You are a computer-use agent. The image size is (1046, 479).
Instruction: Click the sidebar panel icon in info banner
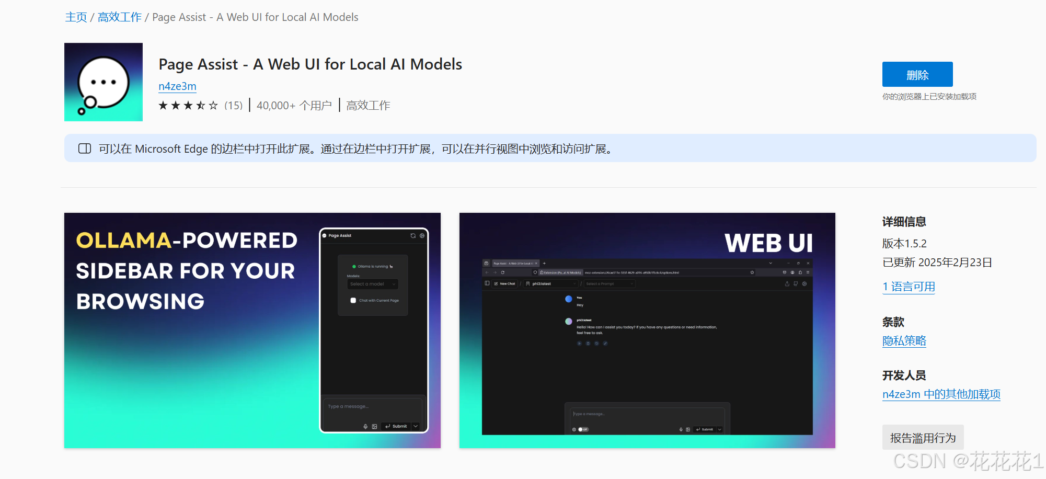tap(85, 149)
